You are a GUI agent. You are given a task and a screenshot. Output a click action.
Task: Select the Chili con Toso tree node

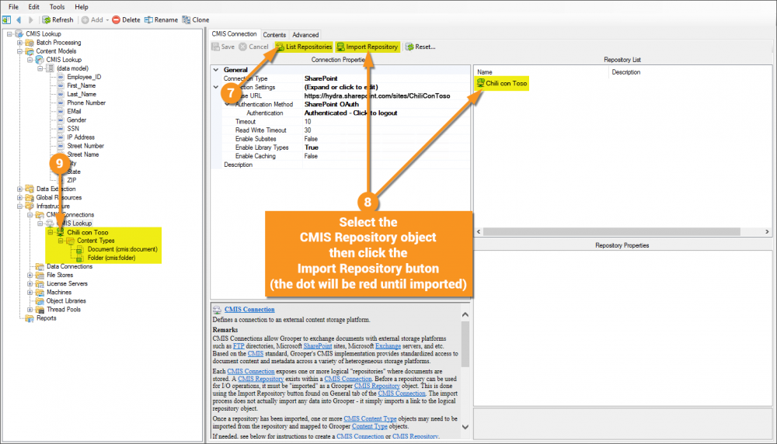point(87,232)
